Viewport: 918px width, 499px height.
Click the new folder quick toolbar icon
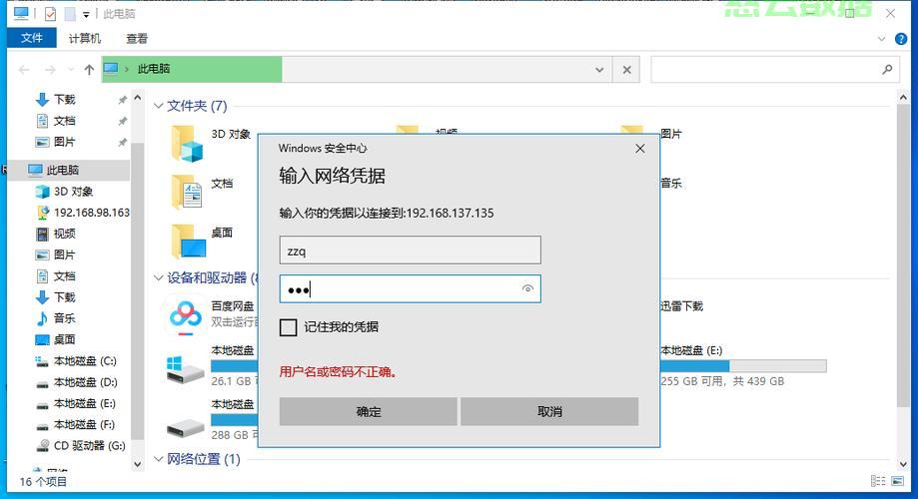(70, 13)
